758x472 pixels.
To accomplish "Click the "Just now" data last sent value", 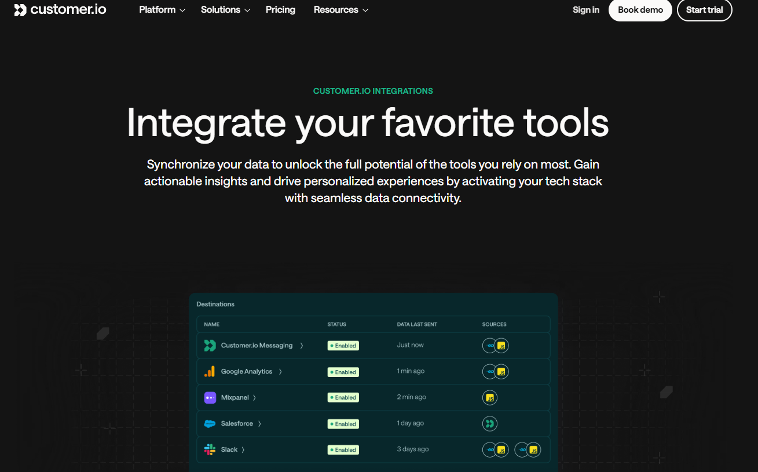I will coord(411,345).
